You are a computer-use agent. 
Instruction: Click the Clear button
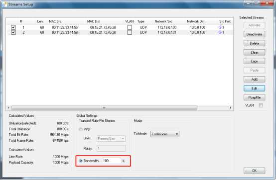click(x=255, y=52)
